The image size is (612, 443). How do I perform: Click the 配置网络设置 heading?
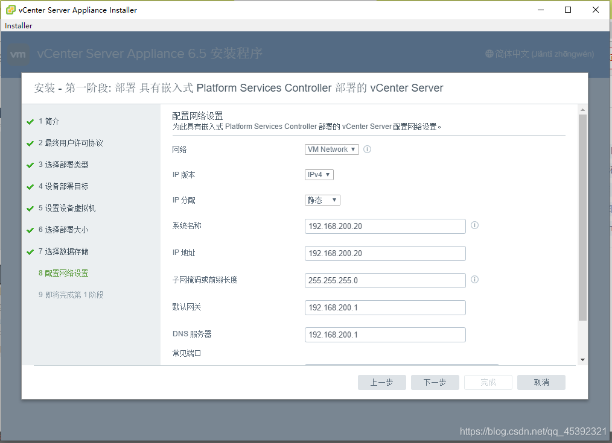coord(197,116)
